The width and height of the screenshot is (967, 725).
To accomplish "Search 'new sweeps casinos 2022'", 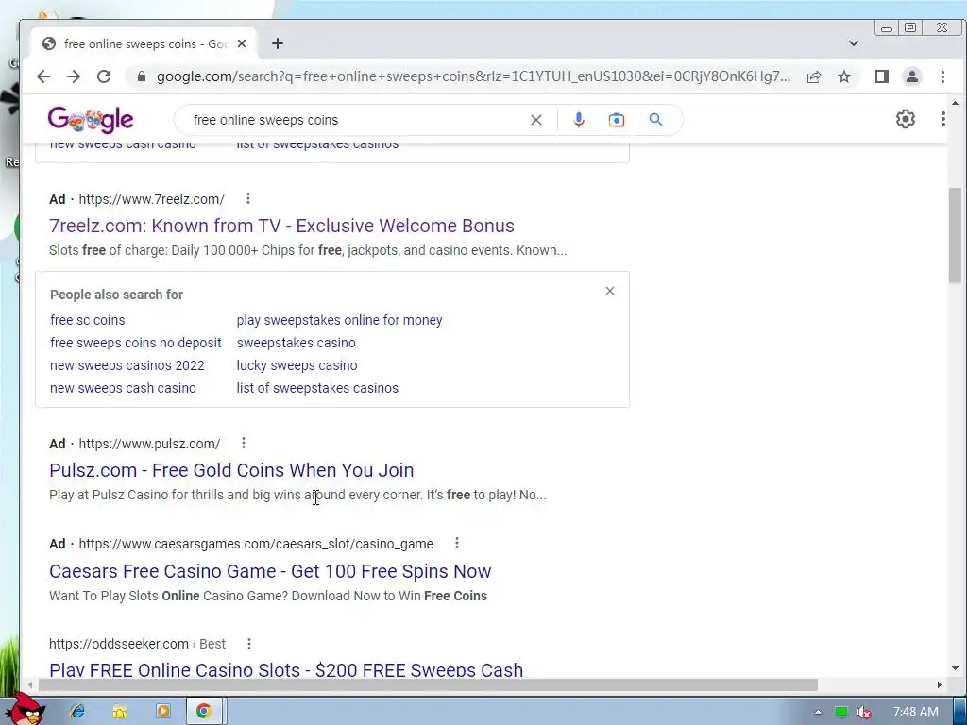I will (127, 365).
